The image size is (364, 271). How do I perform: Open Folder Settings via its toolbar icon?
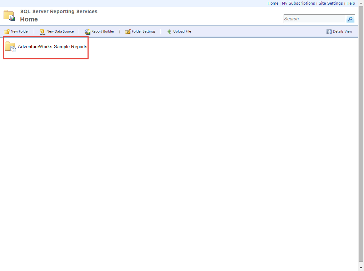(x=128, y=31)
